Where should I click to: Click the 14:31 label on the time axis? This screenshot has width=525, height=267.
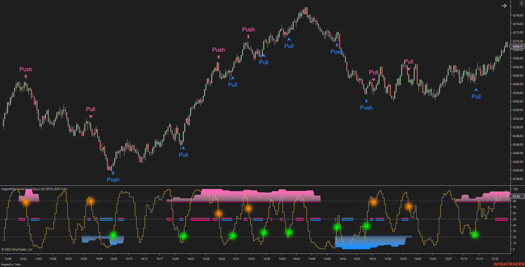[x=236, y=258]
